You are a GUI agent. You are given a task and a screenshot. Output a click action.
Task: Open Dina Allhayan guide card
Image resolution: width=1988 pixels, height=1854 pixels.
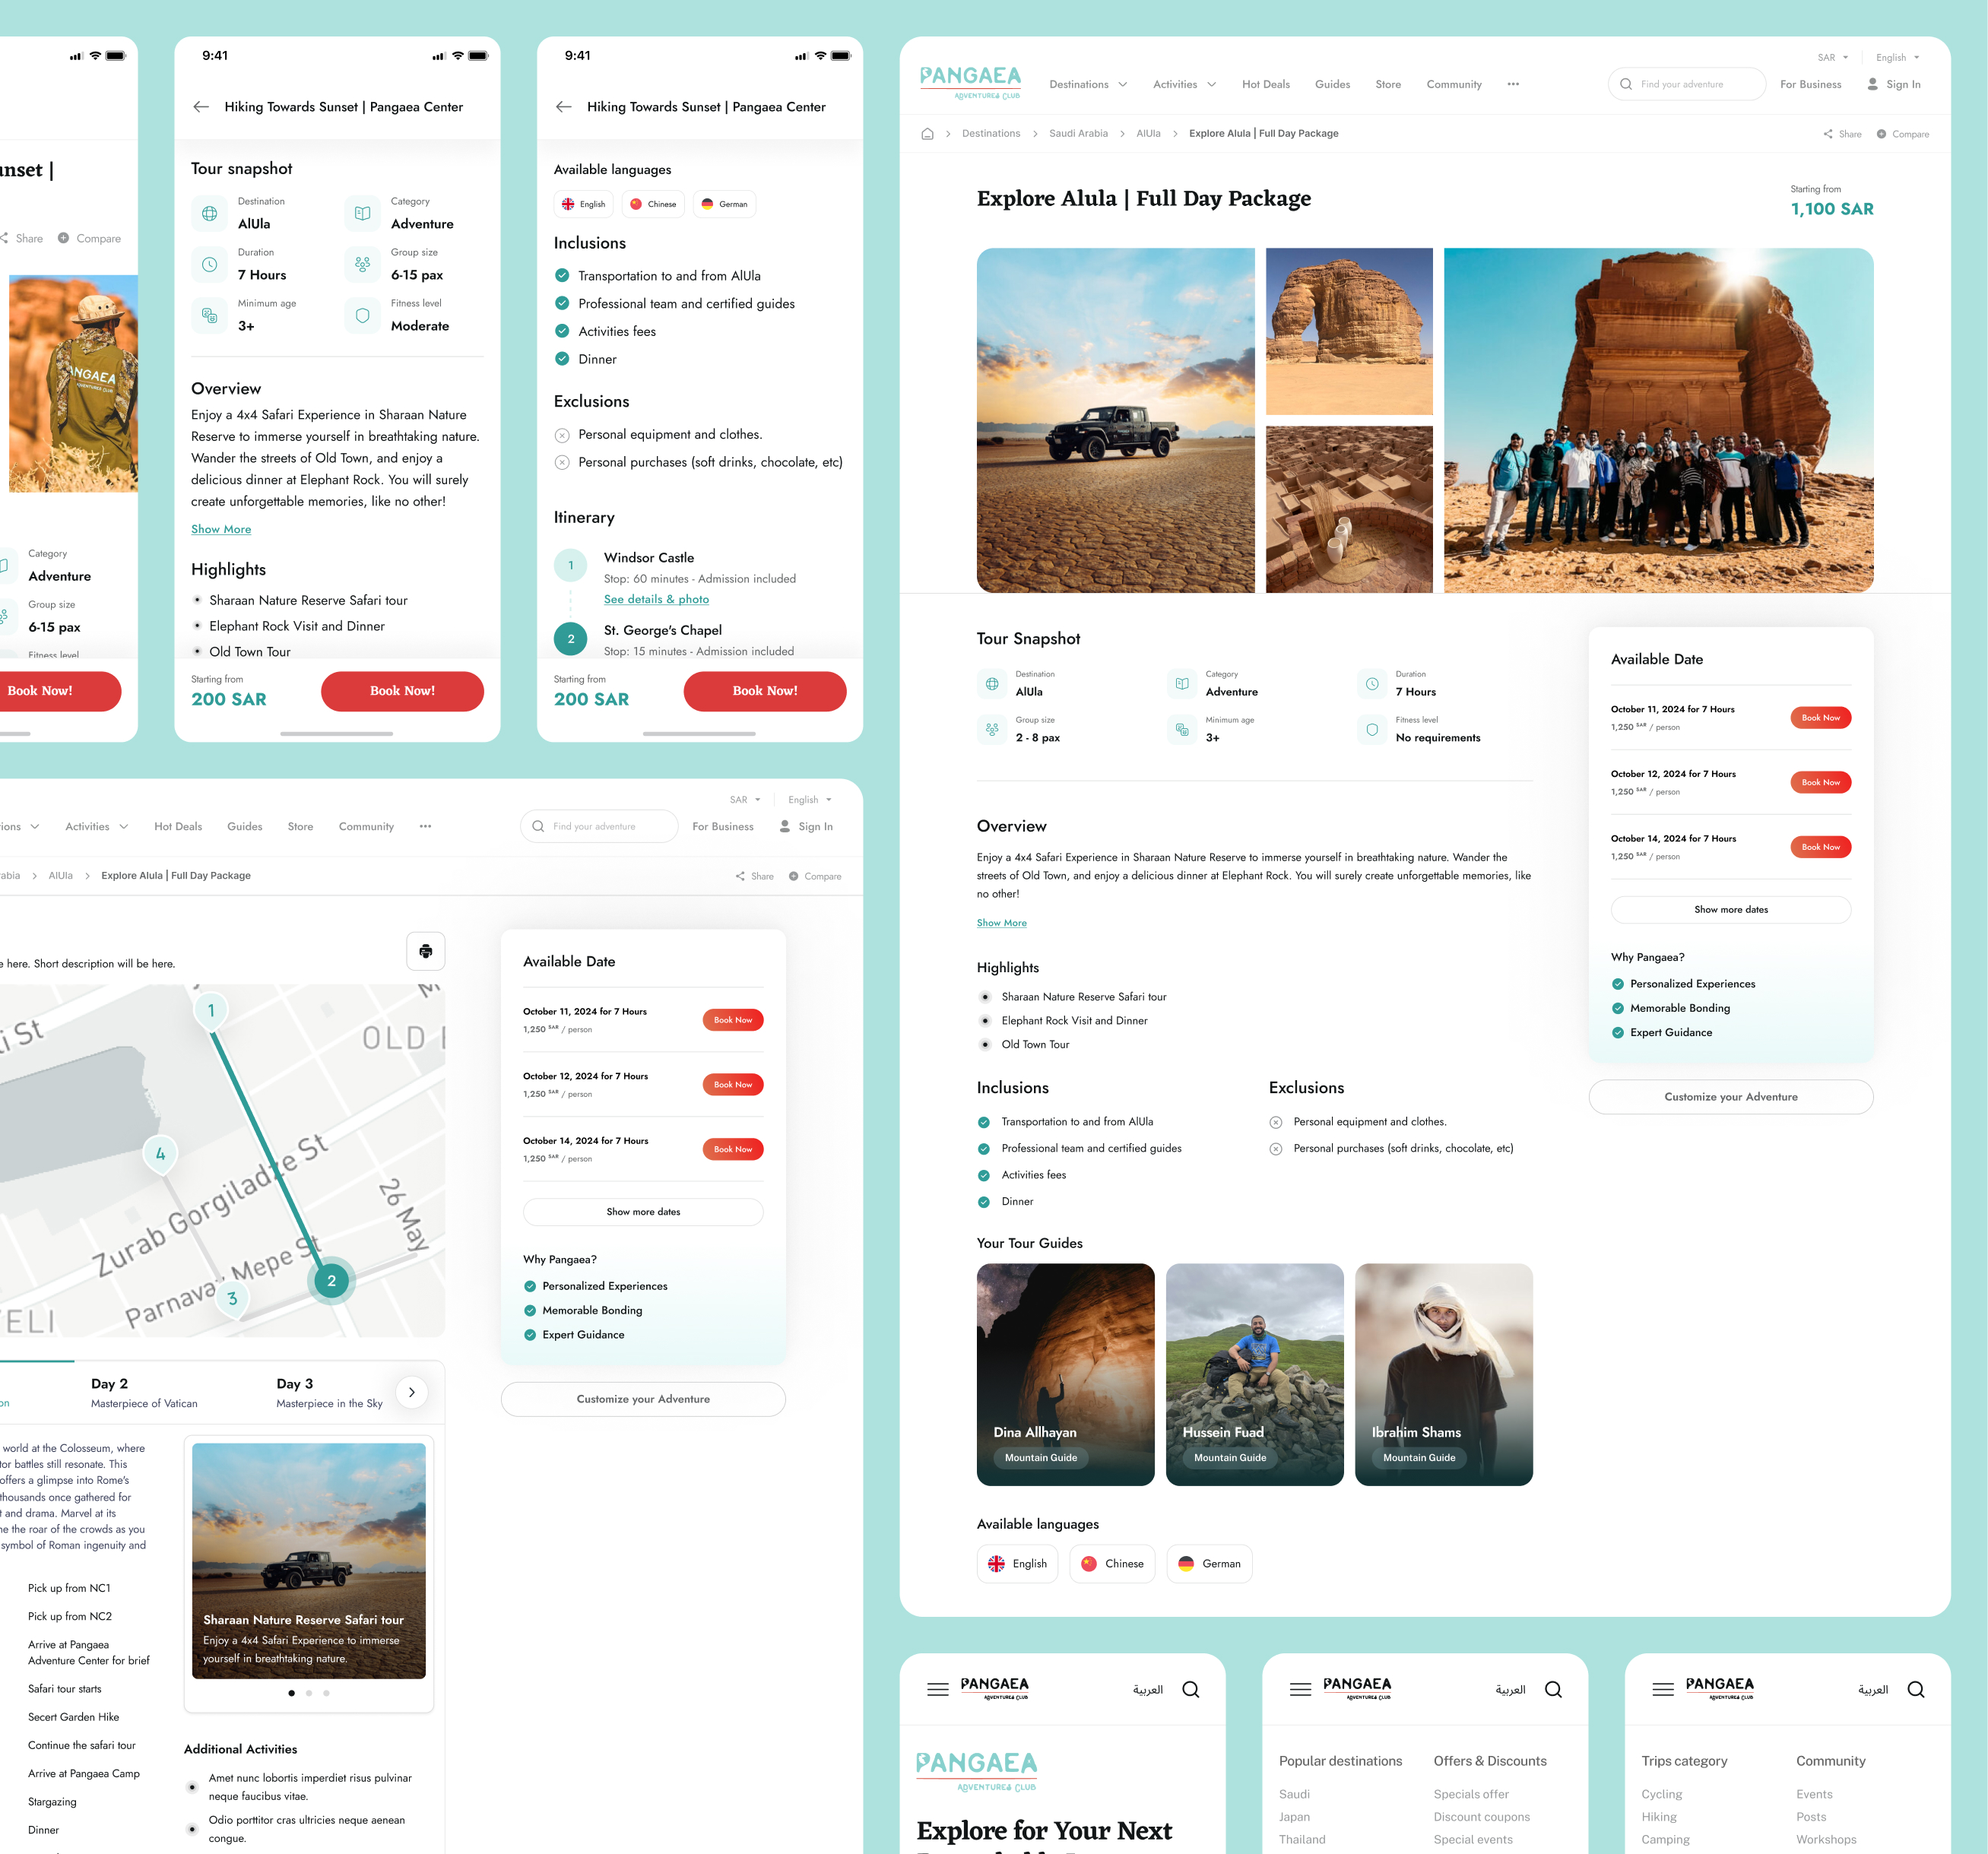point(1065,1375)
